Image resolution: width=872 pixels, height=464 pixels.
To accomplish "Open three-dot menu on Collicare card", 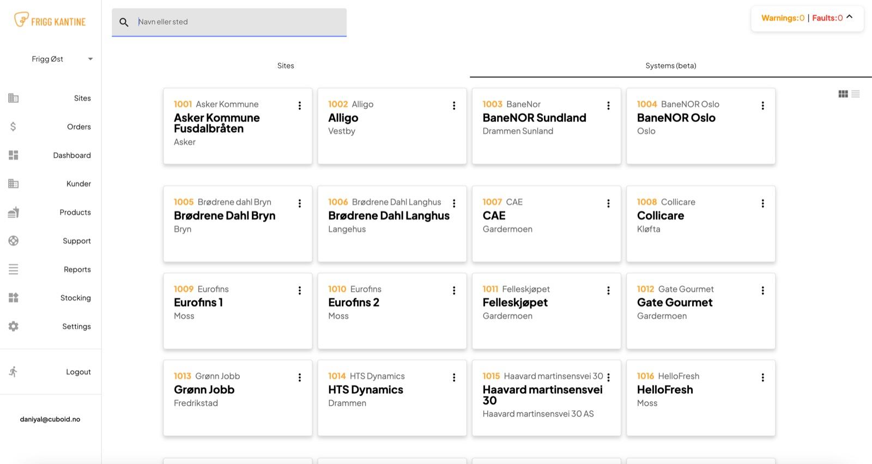I will point(763,204).
